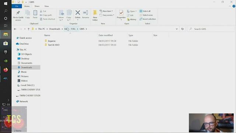This screenshot has height=133, width=236.
Task: Open file History
Action: coord(132,19)
